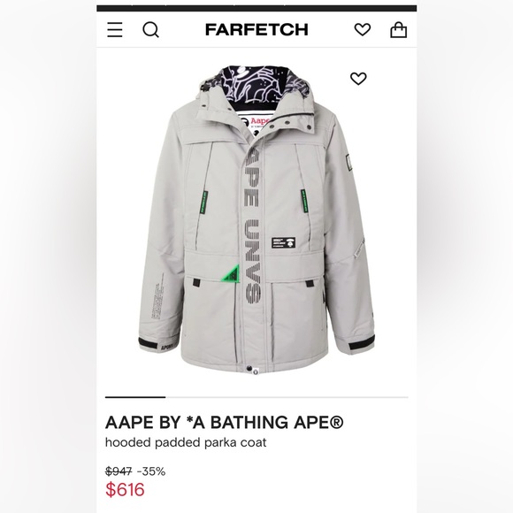
Task: Open the shopping bag icon
Action: 399,30
